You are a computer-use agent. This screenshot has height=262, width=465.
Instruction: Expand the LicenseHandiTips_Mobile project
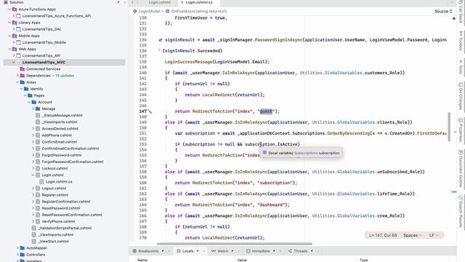tap(14, 42)
